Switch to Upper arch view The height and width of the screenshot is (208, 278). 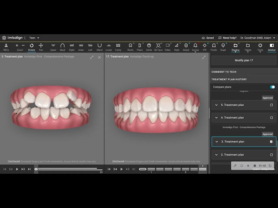pos(53,47)
